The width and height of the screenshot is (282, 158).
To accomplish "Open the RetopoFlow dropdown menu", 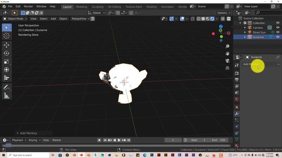I will point(81,18).
